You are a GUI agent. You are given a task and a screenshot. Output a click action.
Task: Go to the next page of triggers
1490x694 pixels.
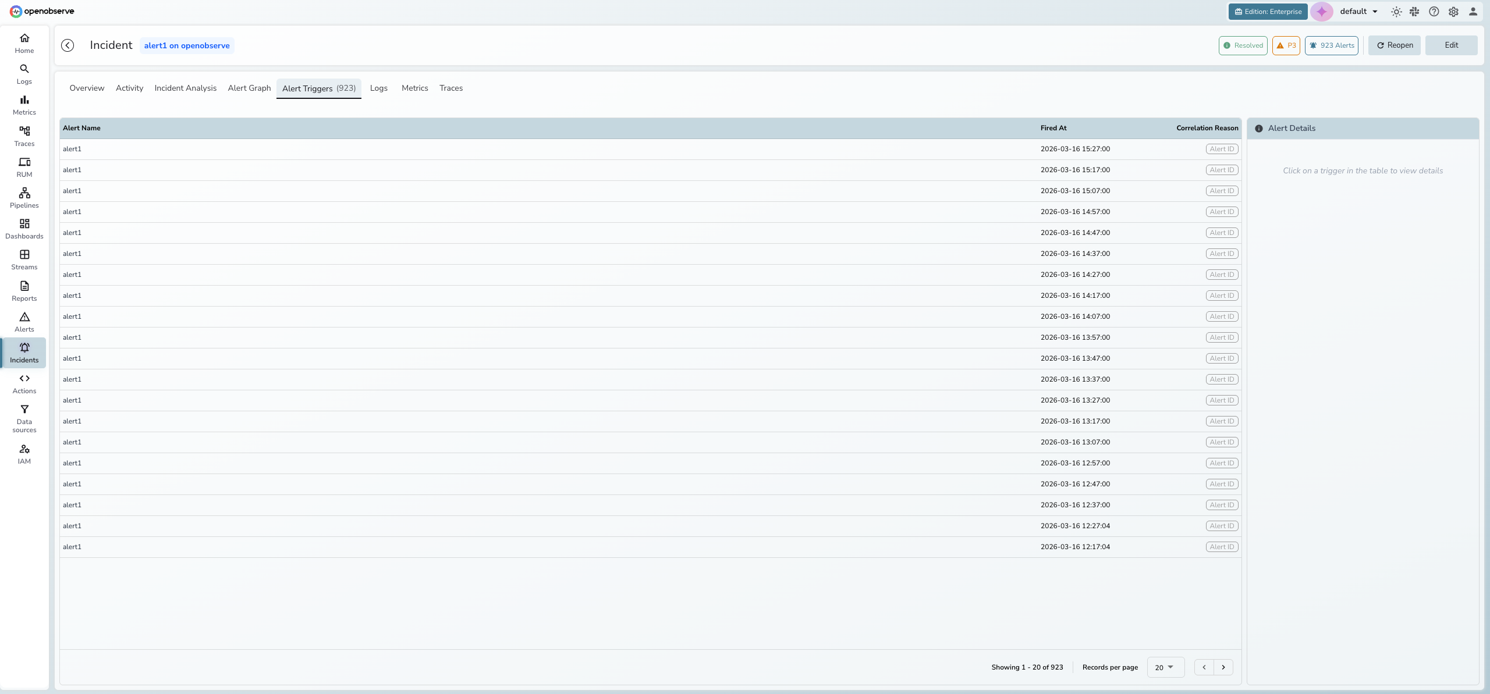[x=1223, y=667]
